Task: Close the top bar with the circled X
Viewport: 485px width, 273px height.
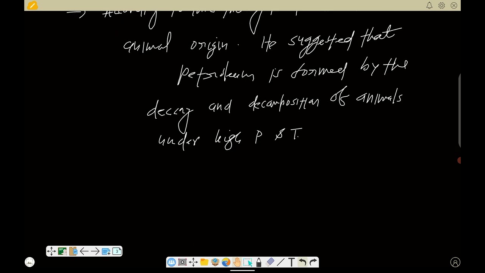Action: point(454,5)
